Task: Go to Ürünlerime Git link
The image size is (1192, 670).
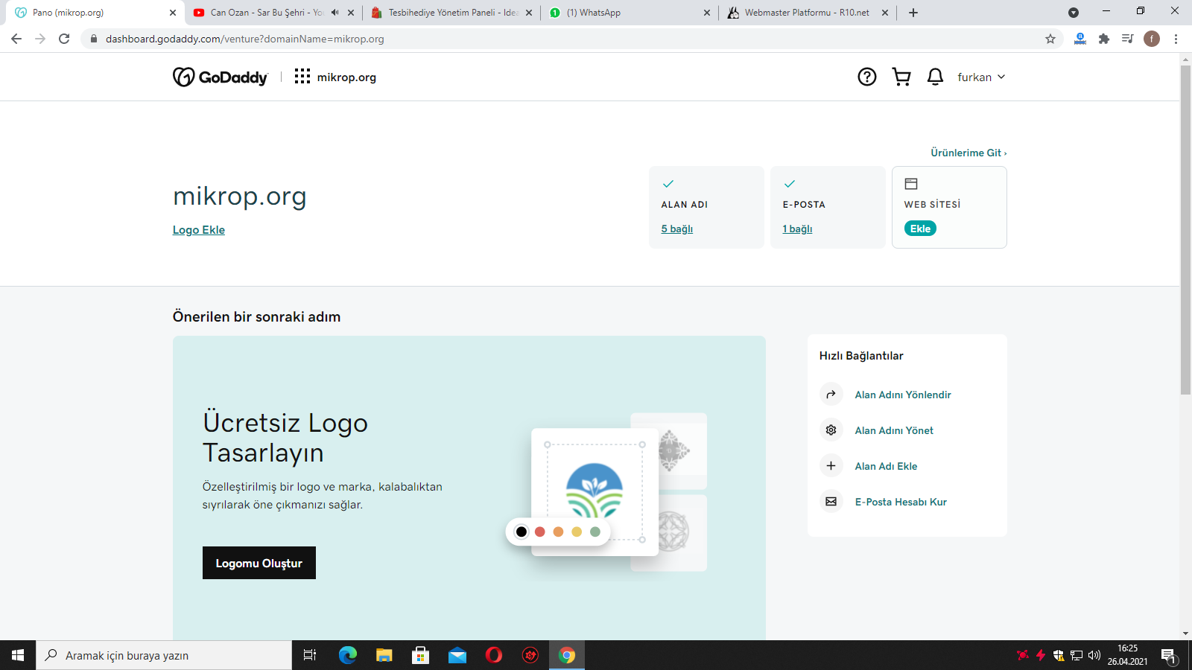Action: (968, 153)
